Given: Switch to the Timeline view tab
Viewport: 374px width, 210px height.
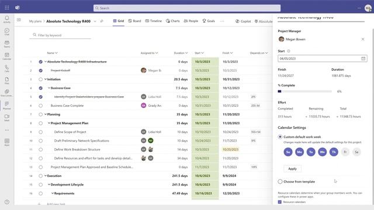Looking at the screenshot, I should [153, 21].
